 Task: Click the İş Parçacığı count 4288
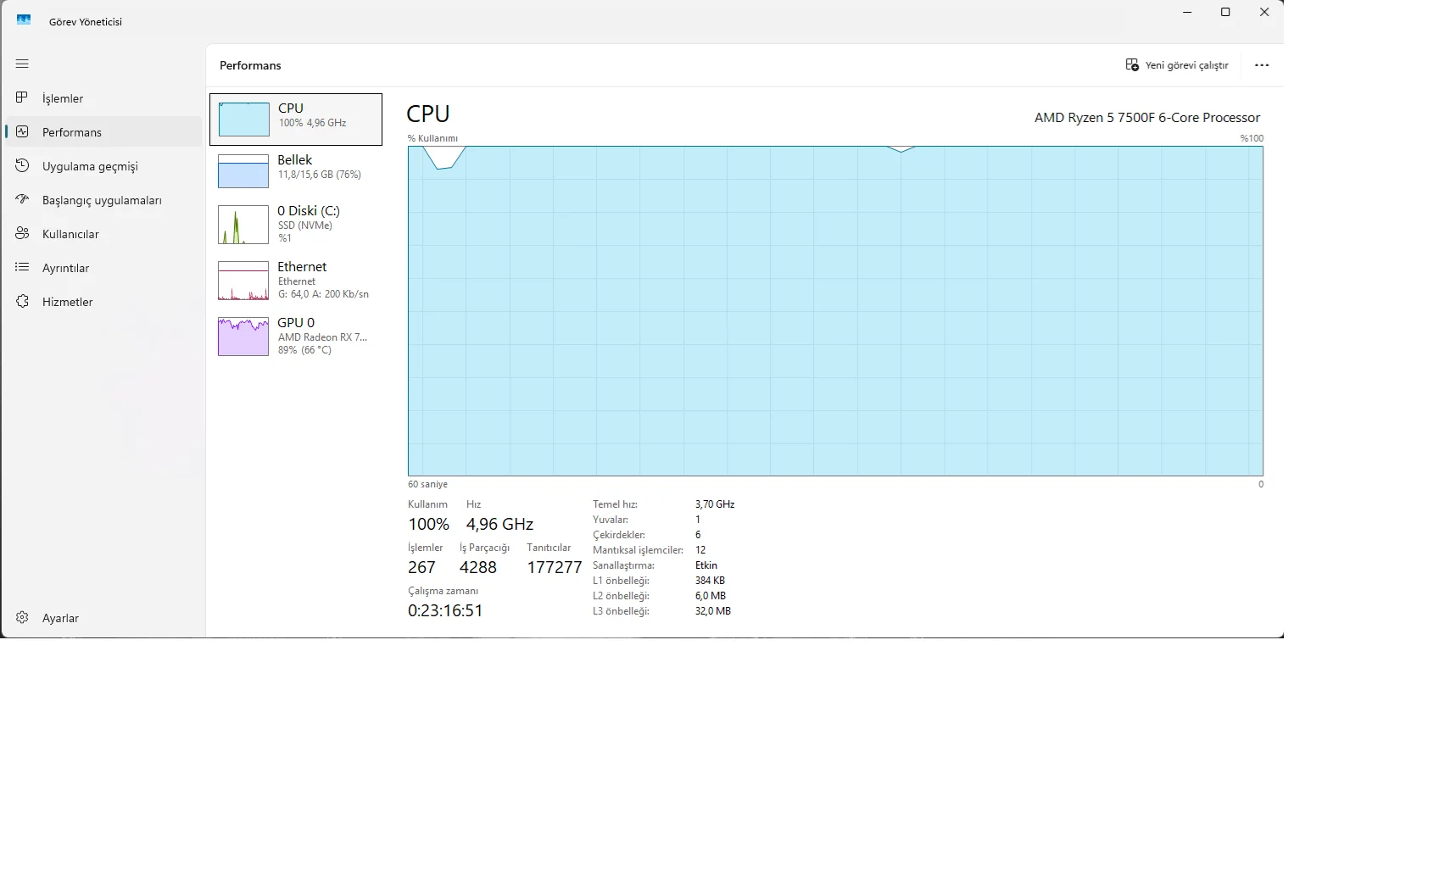pos(478,567)
